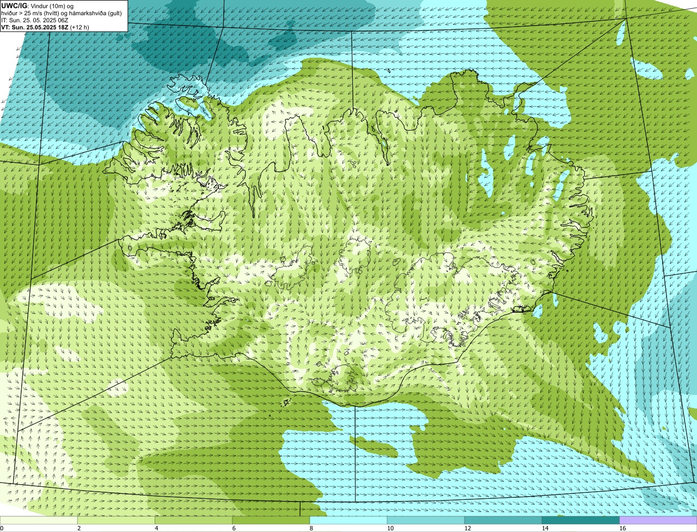Choose the dark teal 14–16 m/s swatch
Image resolution: width=697 pixels, height=532 pixels.
point(580,521)
